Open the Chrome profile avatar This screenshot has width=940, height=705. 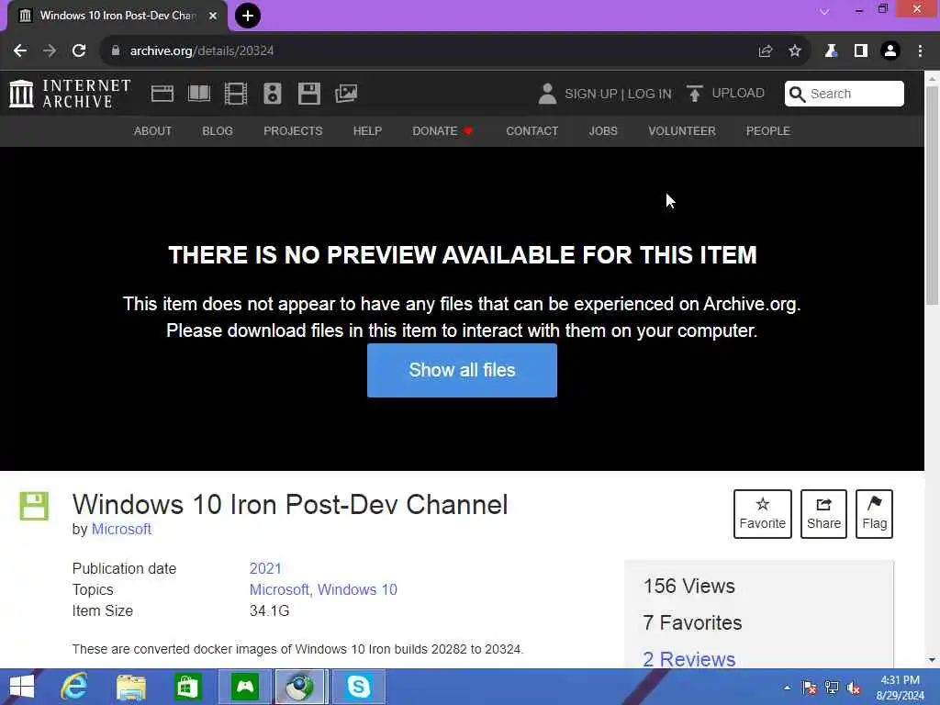[890, 51]
